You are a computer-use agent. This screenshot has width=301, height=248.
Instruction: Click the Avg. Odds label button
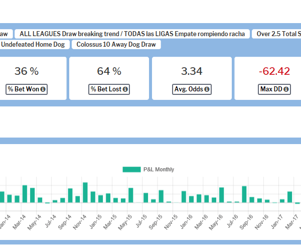(x=192, y=89)
